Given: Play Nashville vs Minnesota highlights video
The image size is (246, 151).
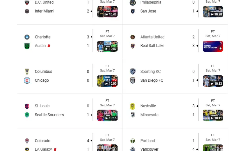Looking at the screenshot, I should click(213, 115).
